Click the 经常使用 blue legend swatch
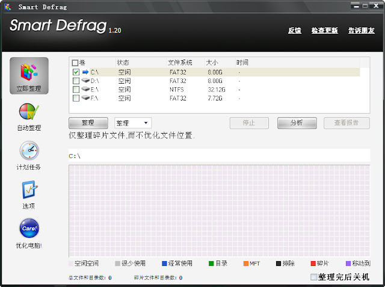 (x=164, y=264)
